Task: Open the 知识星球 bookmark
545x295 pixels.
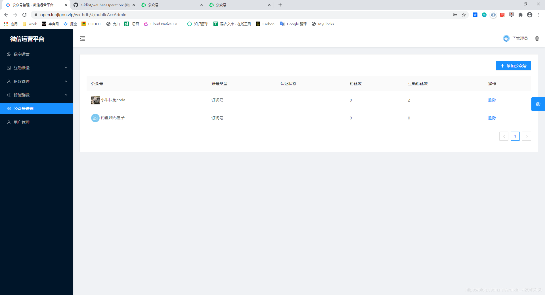Action: [x=198, y=24]
